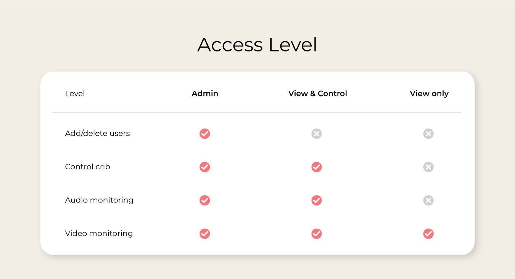This screenshot has height=279, width=515.
Task: Click Admin checkmark for Audio monitoring
Action: [205, 200]
